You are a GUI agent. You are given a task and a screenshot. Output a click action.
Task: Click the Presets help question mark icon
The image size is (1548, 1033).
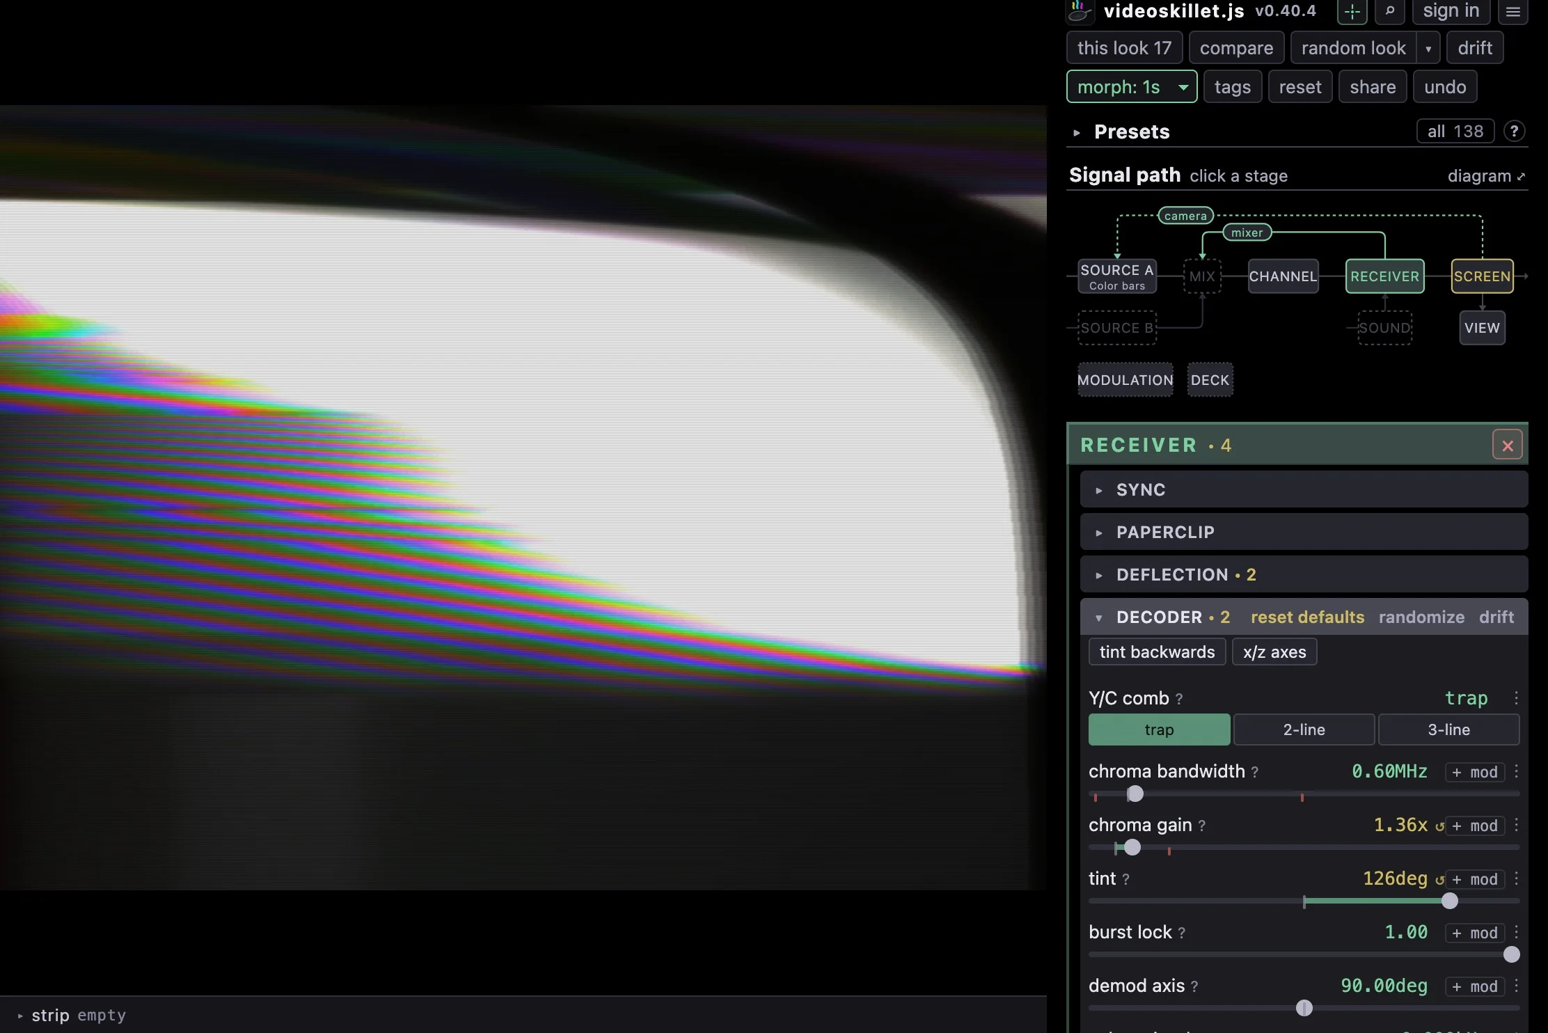point(1514,132)
